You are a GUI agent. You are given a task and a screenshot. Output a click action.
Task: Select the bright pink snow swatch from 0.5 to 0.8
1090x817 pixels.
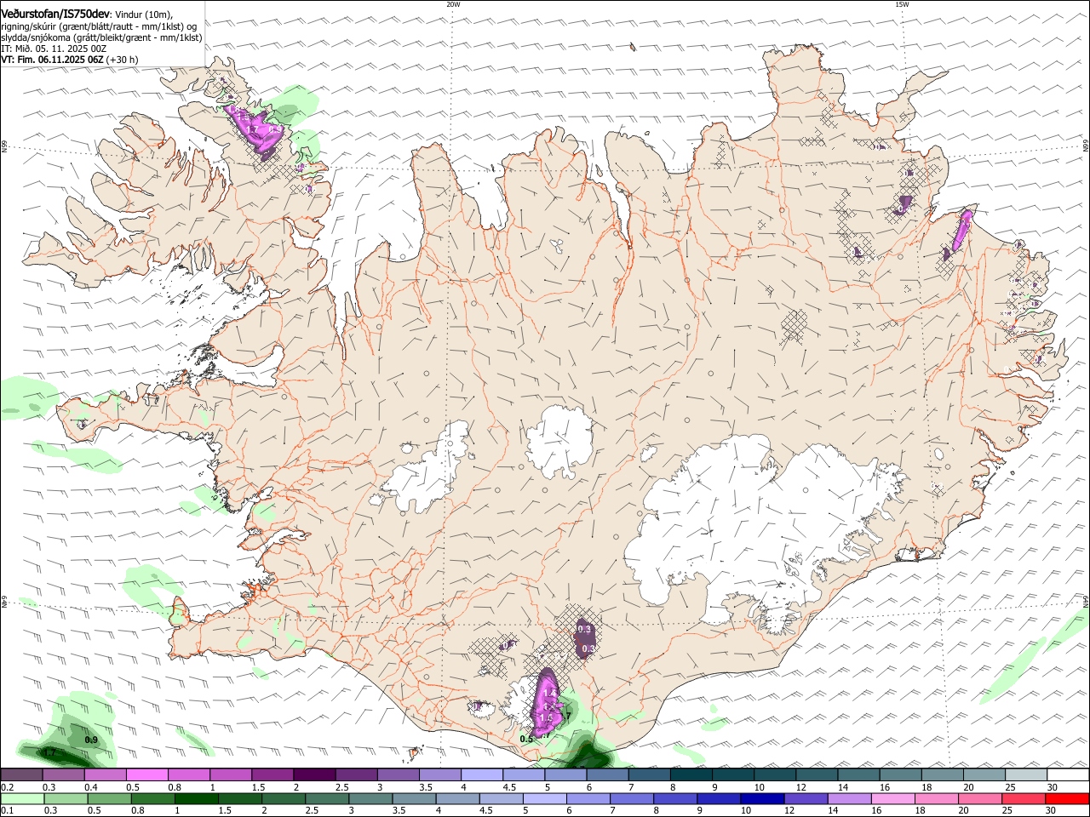[x=146, y=774]
